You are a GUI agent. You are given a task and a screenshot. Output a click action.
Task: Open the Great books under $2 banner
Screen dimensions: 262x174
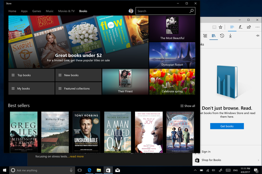(78, 42)
